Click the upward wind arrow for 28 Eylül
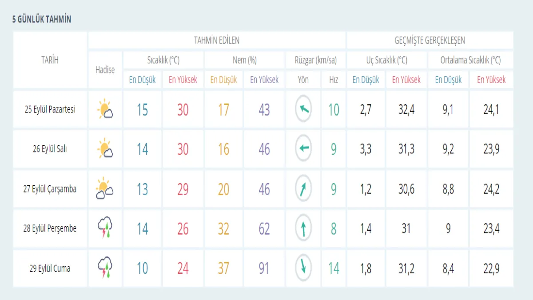This screenshot has height=300, width=533. [303, 228]
